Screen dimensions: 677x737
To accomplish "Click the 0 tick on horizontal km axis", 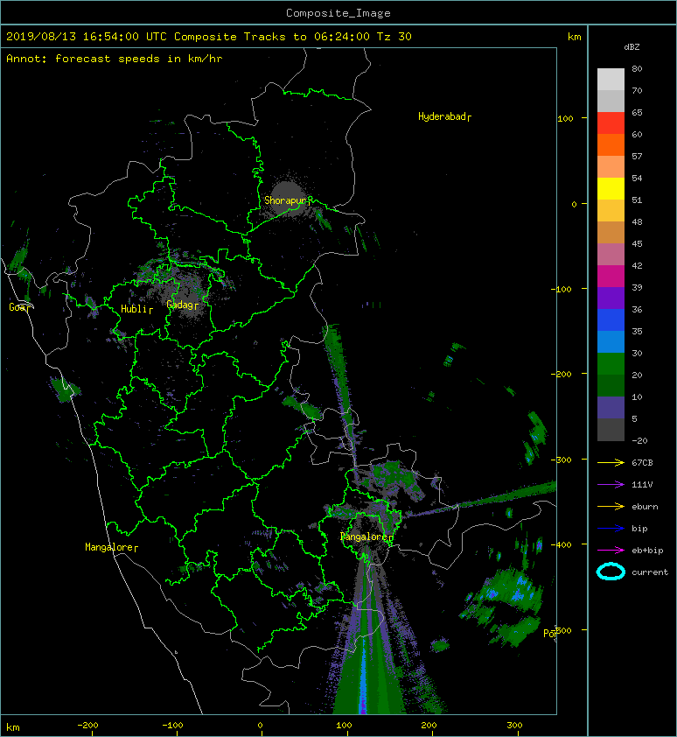I will pos(261,726).
